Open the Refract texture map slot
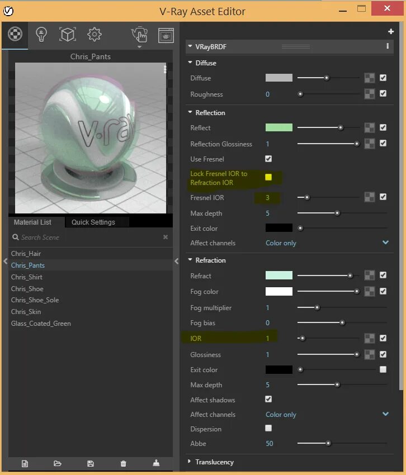The height and width of the screenshot is (475, 406). [369, 275]
